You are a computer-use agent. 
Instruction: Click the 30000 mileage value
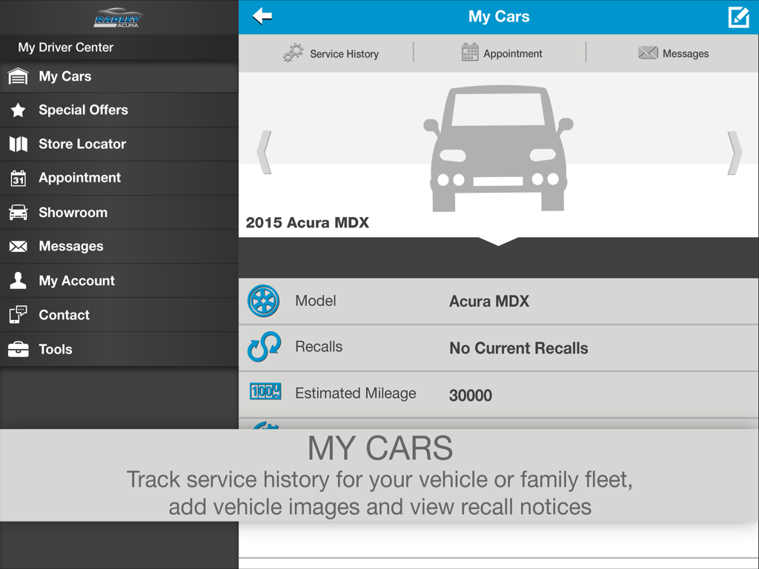pyautogui.click(x=470, y=396)
